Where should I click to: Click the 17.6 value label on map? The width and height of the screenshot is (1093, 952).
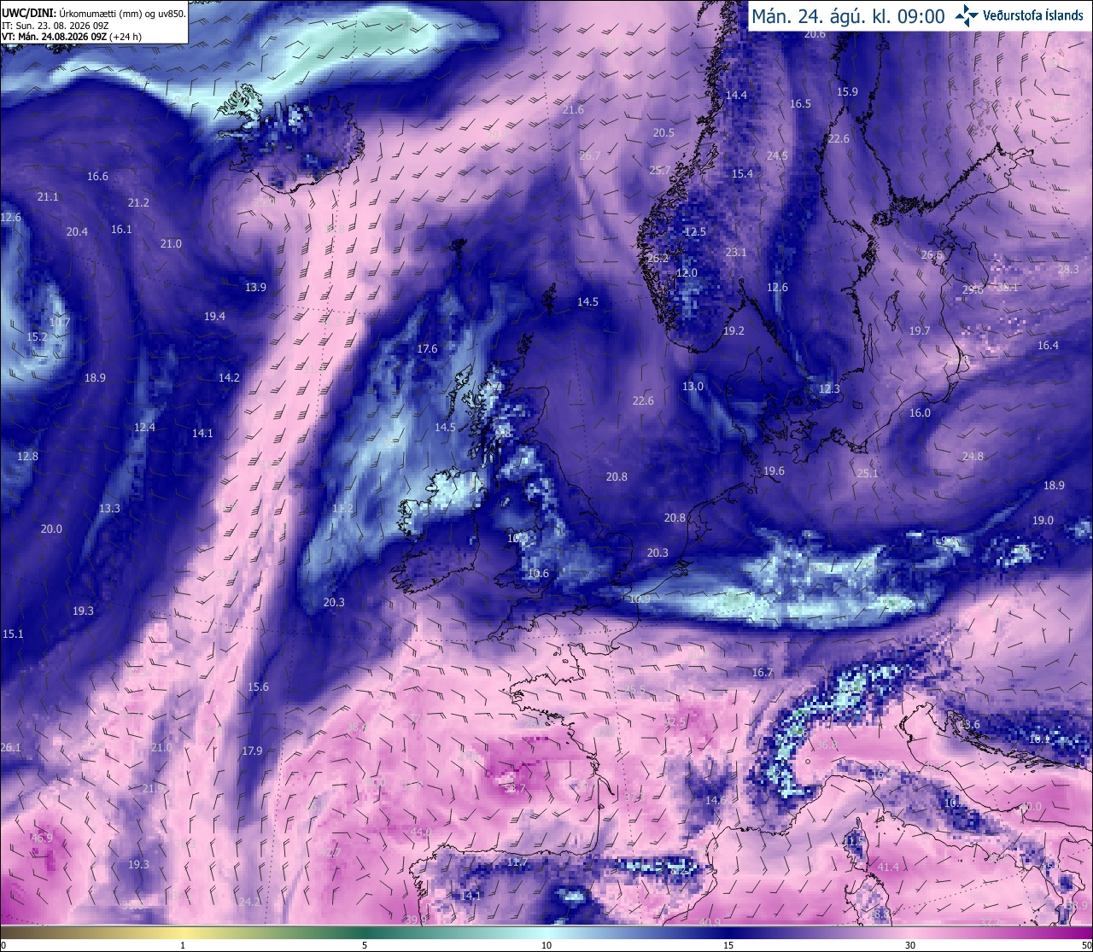(427, 349)
